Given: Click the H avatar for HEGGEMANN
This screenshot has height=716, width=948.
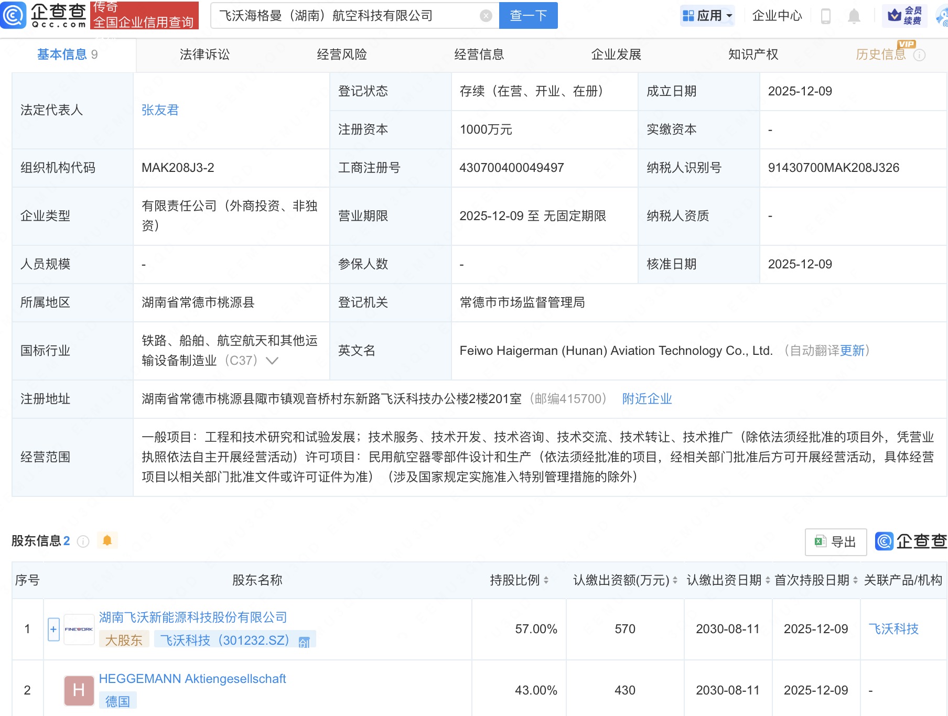Looking at the screenshot, I should click(79, 690).
